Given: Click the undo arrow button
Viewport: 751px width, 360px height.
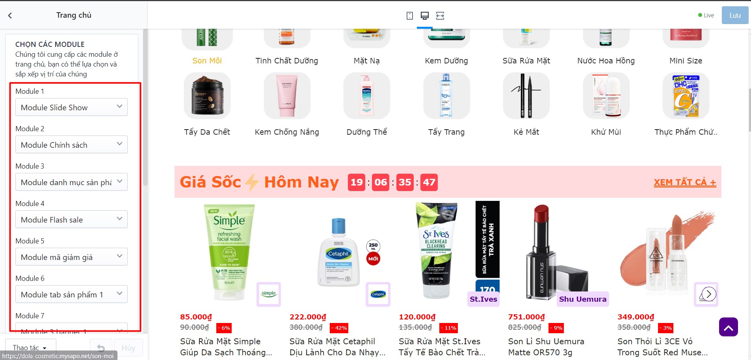Looking at the screenshot, I should pyautogui.click(x=101, y=348).
